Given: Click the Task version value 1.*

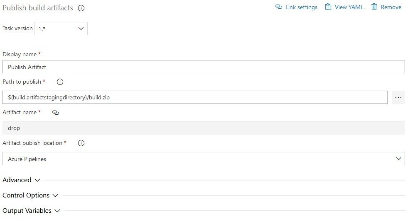Looking at the screenshot, I should 42,29.
